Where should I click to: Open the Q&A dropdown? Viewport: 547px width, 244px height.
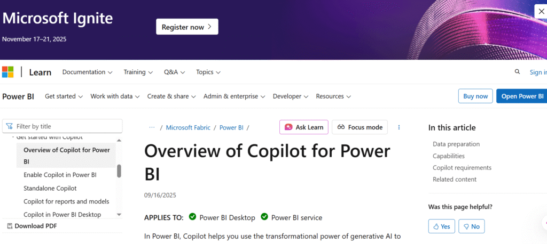[175, 72]
